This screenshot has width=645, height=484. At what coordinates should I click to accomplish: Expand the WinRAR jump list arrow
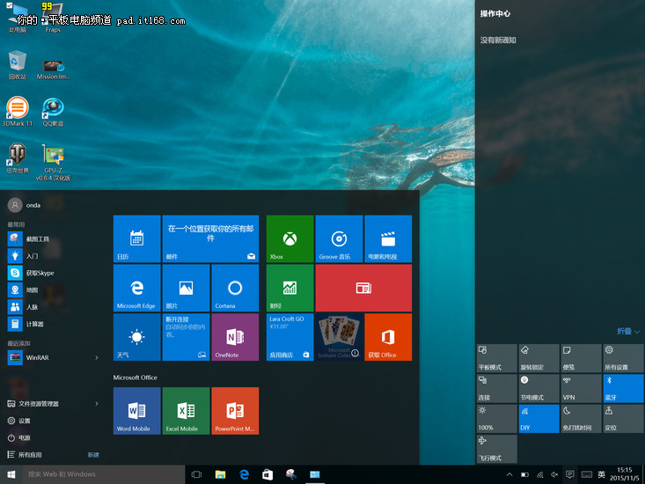pyautogui.click(x=97, y=358)
